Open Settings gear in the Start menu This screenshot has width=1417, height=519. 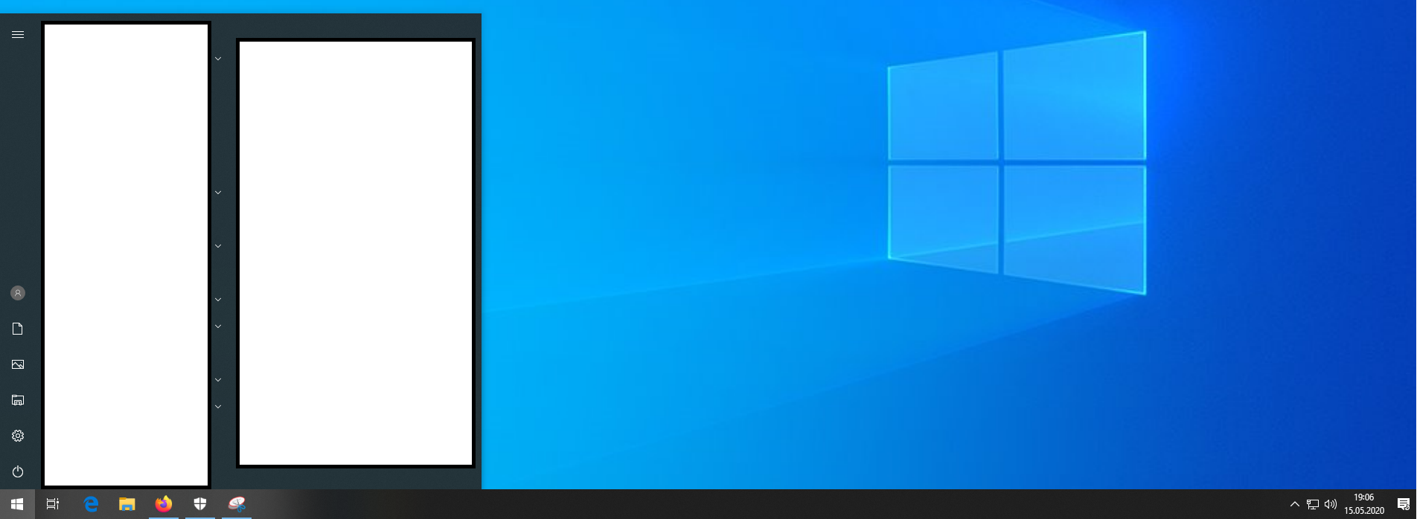(18, 436)
